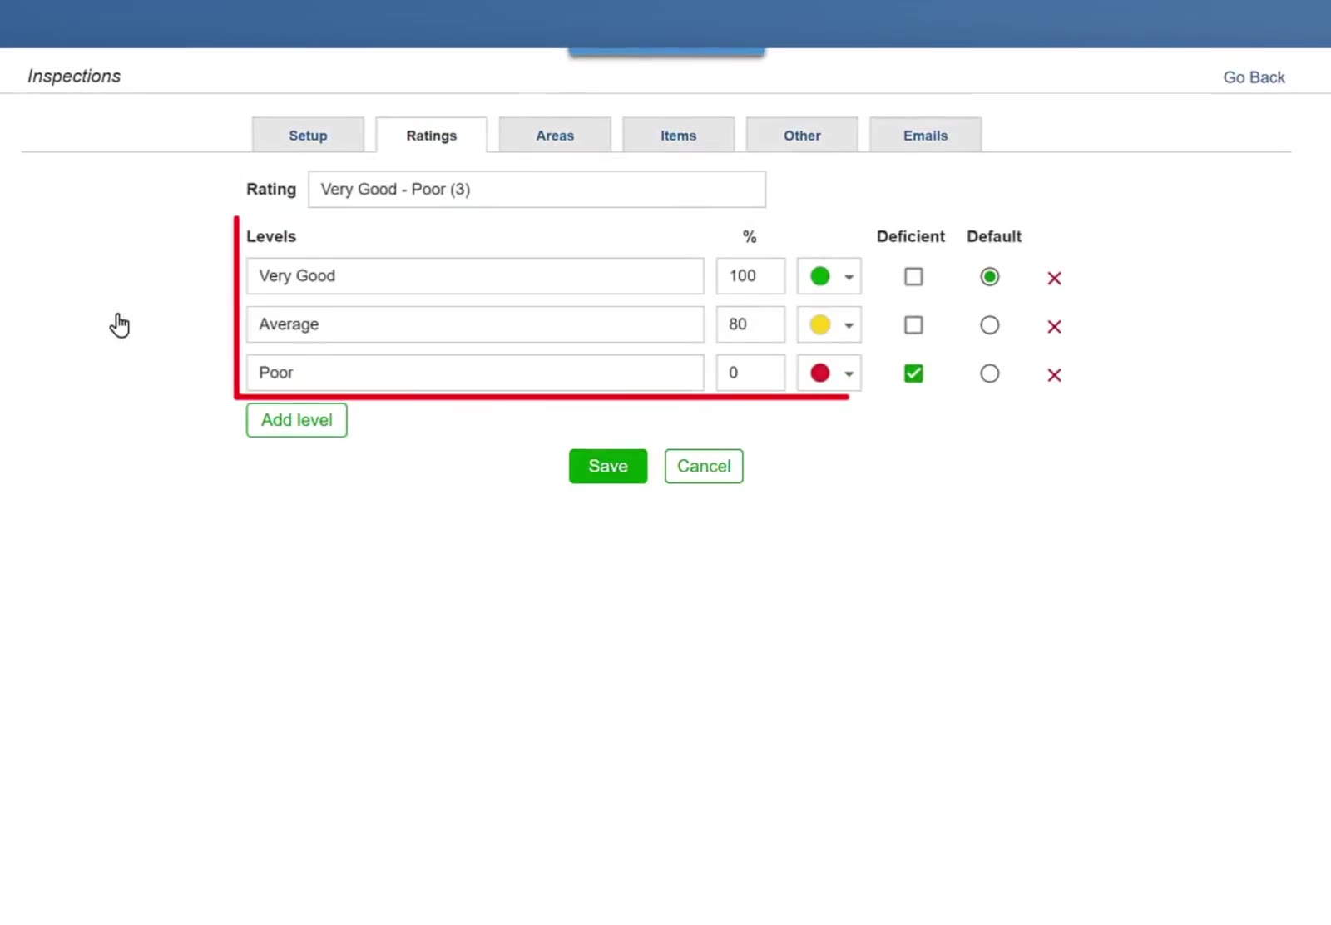Open the green color dropdown for Very Good
Viewport: 1331px width, 925px height.
[x=829, y=276]
